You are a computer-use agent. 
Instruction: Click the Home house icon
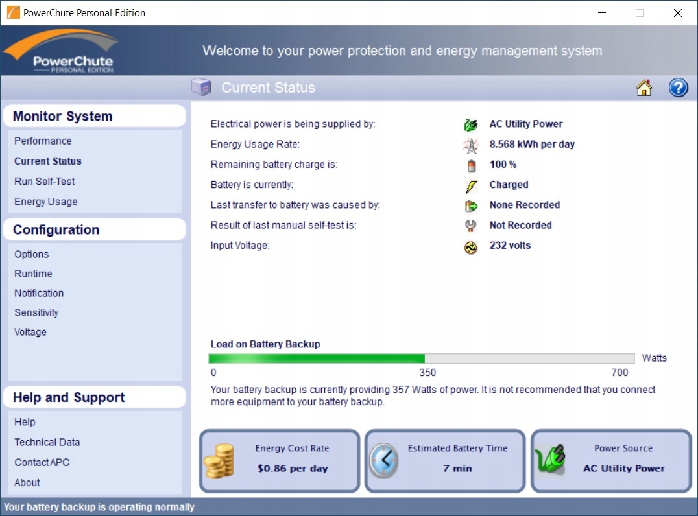click(x=644, y=88)
